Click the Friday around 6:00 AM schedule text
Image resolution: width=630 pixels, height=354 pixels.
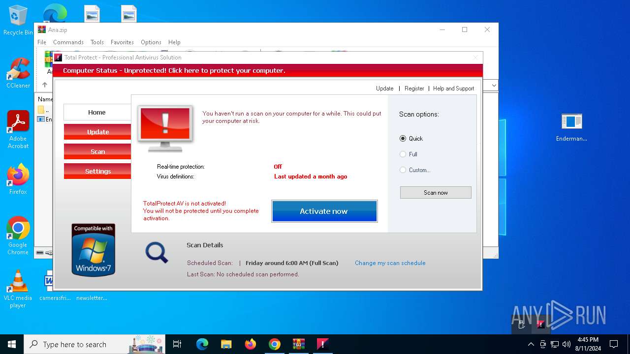point(292,263)
